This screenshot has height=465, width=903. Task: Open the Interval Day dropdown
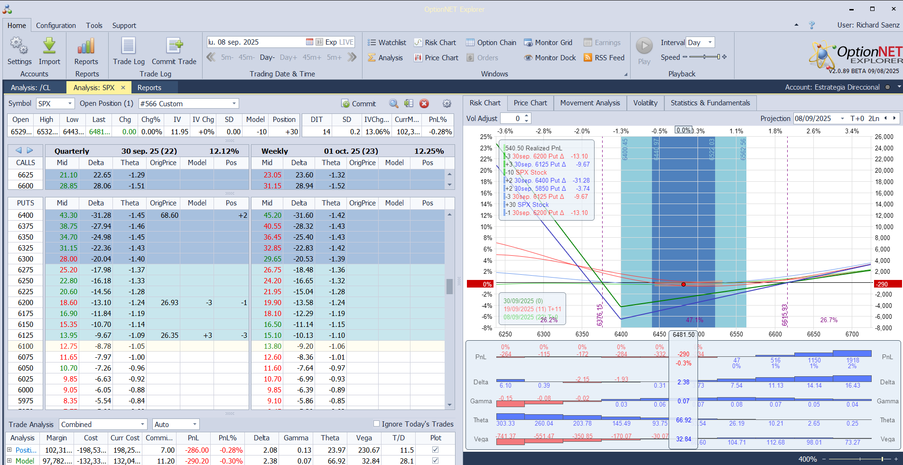click(x=710, y=42)
